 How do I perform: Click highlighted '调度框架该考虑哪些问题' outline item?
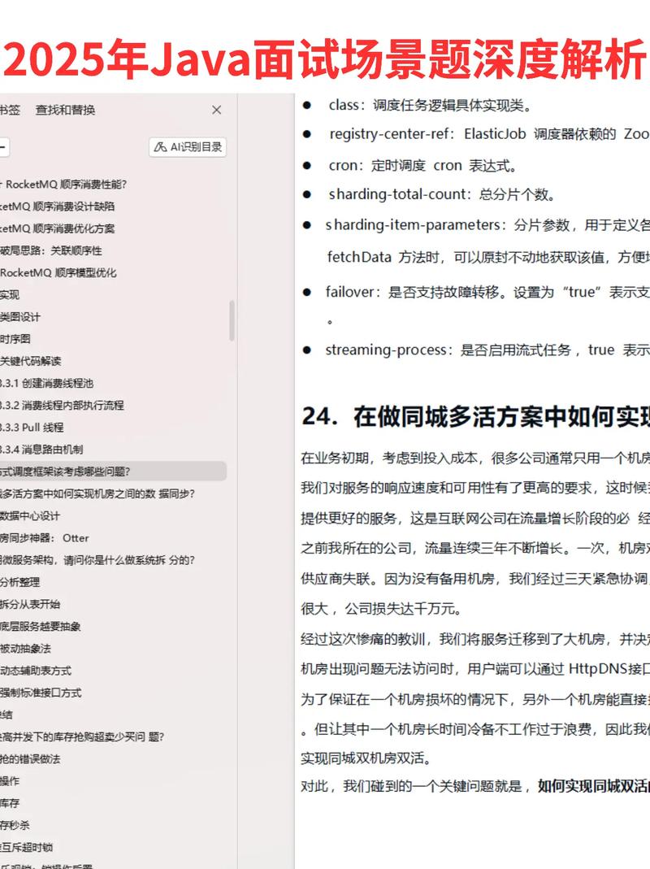coord(67,471)
